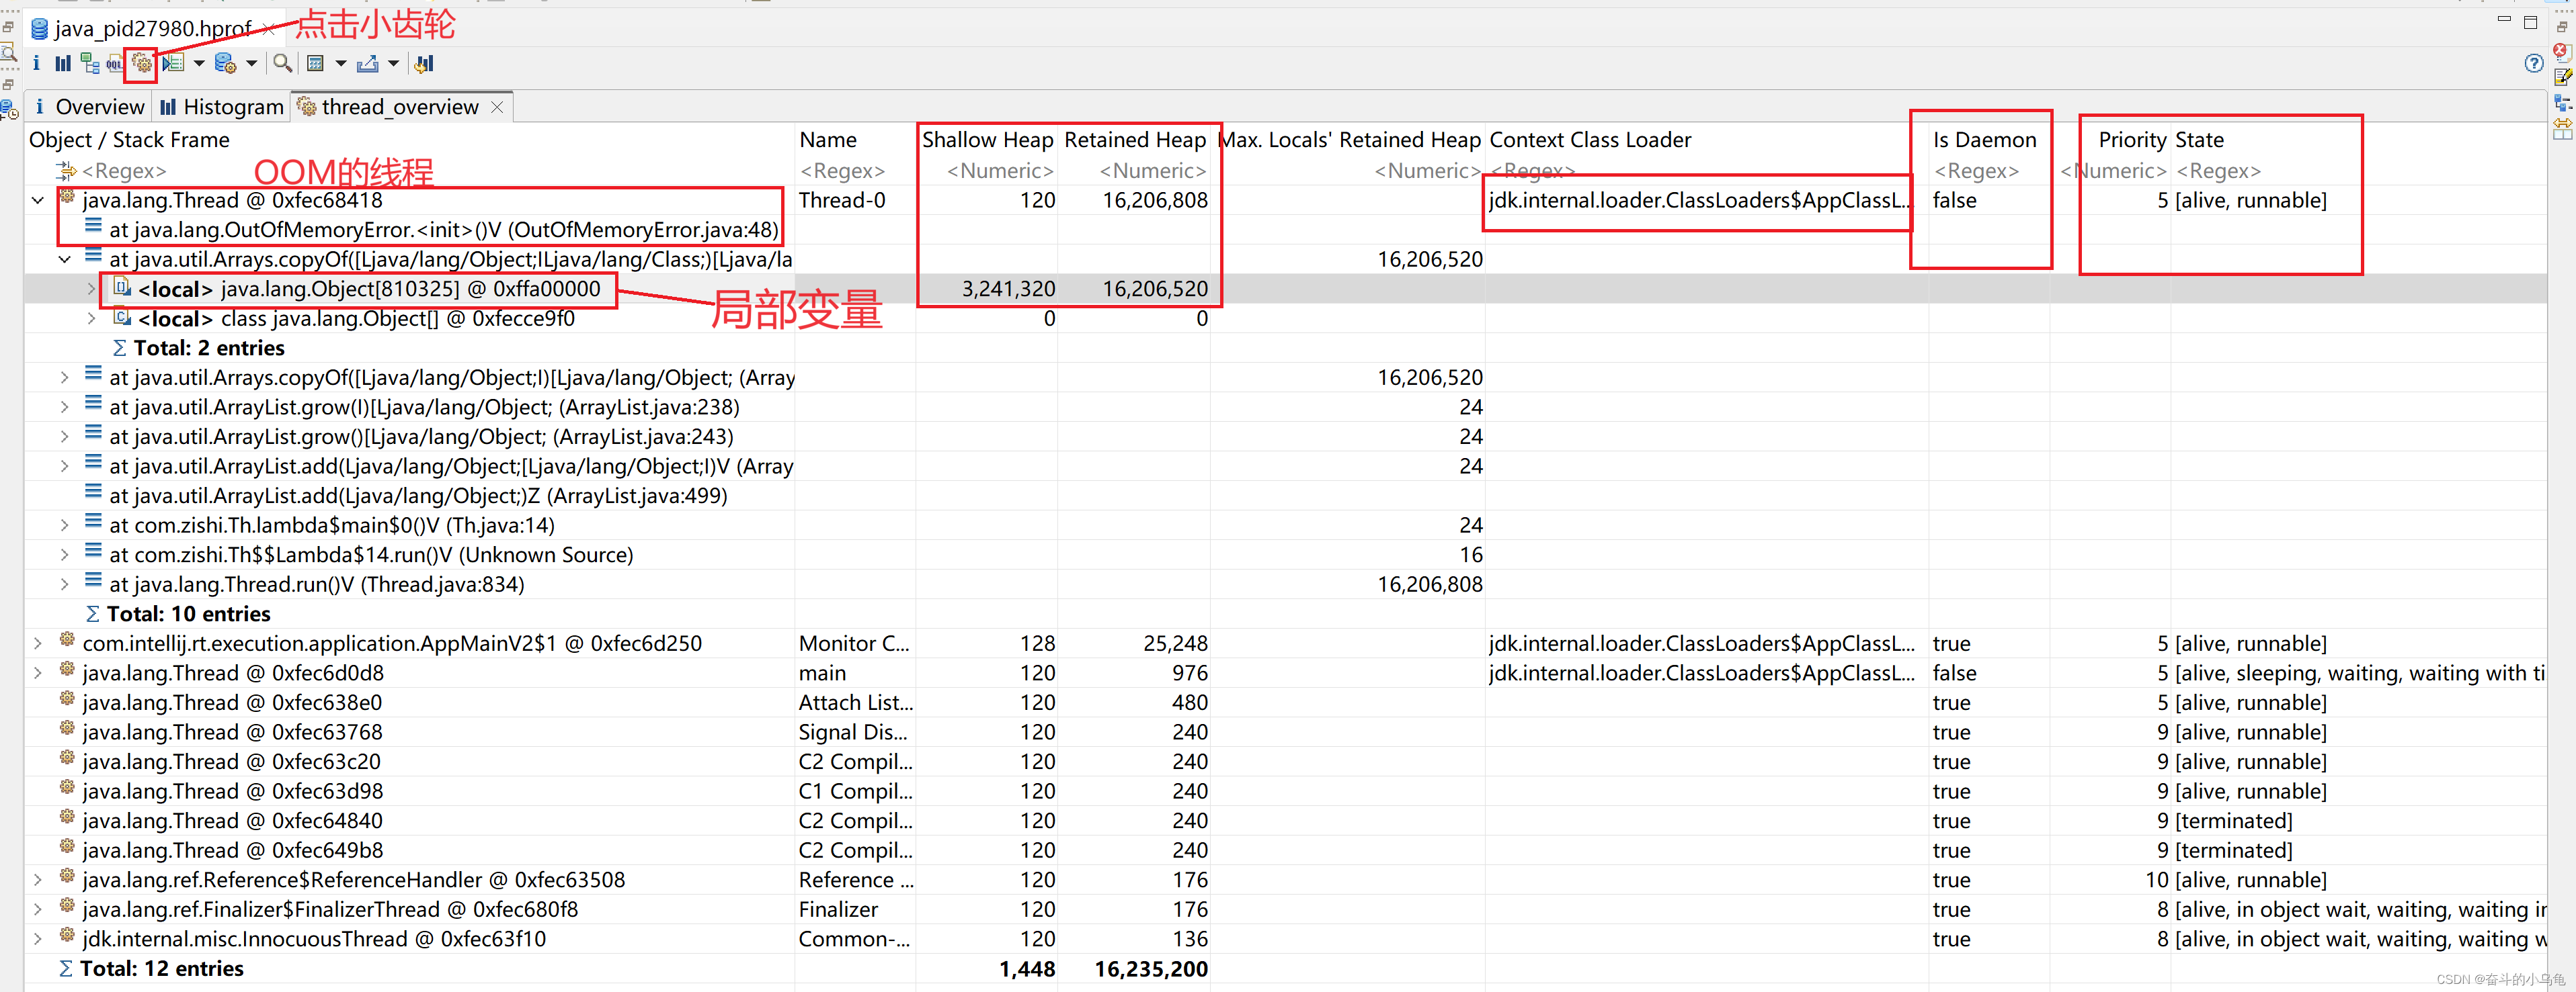Click the magnifier Find Object icon
The image size is (2576, 992).
283,64
